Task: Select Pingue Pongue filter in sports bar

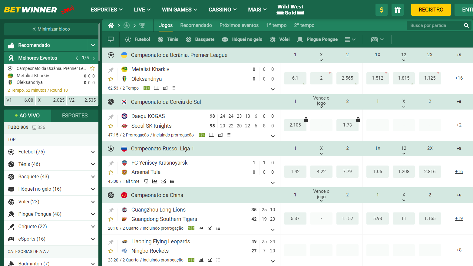Action: tap(317, 39)
